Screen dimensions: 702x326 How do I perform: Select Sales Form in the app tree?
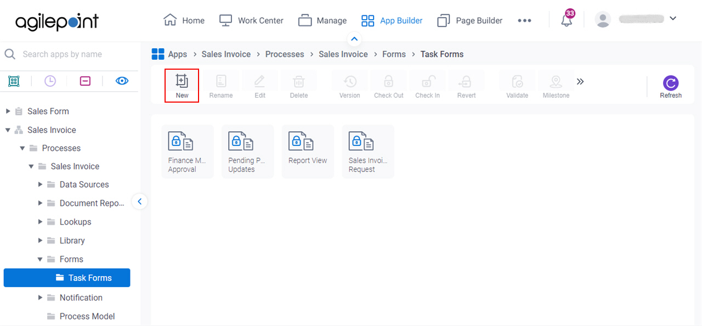pos(48,111)
